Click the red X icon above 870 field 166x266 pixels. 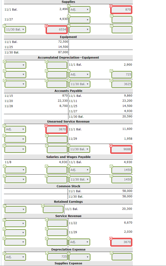point(111,6)
